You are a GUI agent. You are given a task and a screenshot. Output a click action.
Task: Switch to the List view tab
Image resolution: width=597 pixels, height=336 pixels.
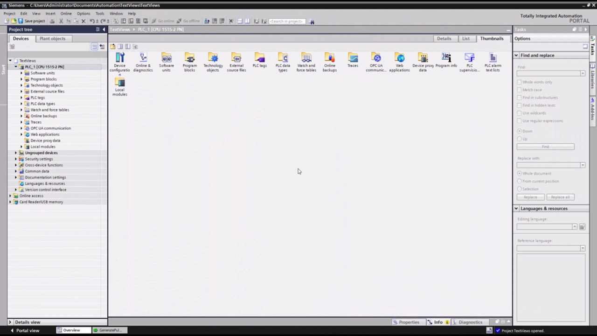click(465, 39)
